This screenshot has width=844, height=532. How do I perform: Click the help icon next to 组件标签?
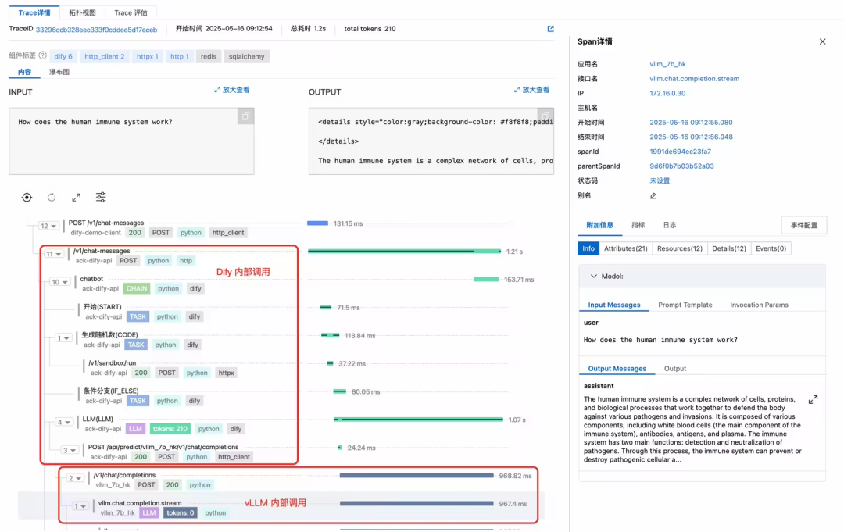(42, 56)
